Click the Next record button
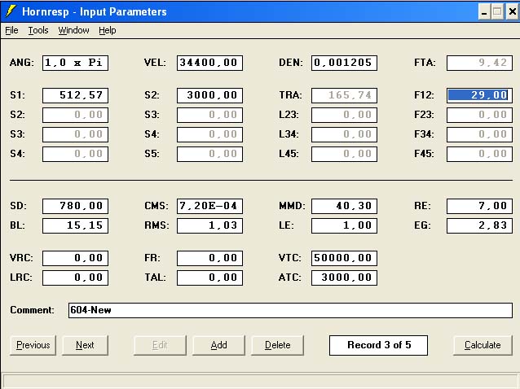This screenshot has width=520, height=389. click(x=85, y=345)
